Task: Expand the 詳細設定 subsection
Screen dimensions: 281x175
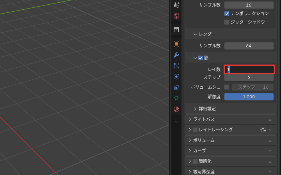Action: [x=195, y=109]
